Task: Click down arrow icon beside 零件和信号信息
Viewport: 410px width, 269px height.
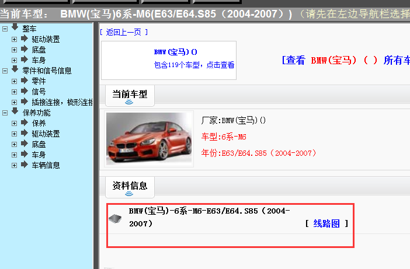Action: tap(15, 69)
